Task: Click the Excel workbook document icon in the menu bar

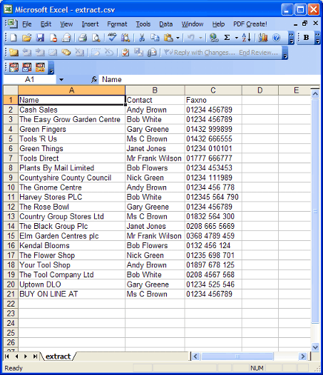Action: click(12, 24)
